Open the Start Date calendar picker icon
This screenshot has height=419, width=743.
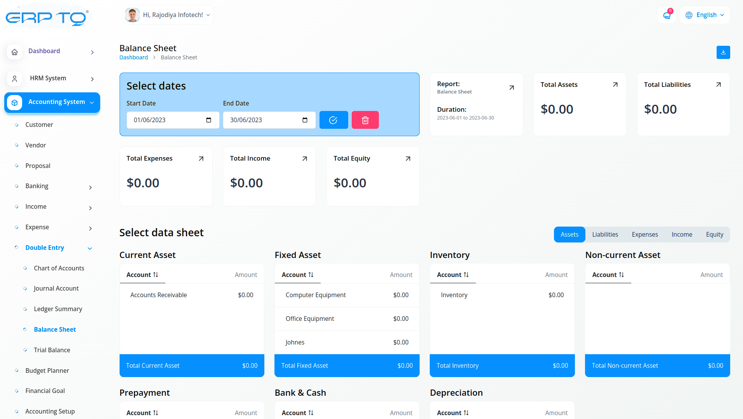(x=208, y=120)
